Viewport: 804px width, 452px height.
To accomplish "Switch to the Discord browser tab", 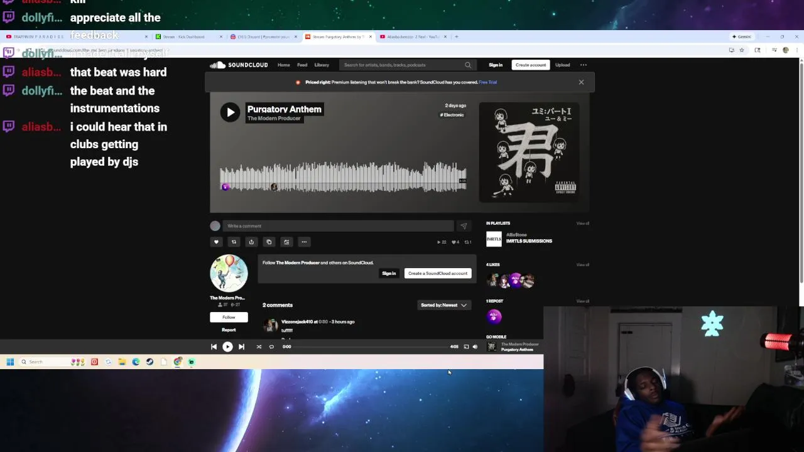I will click(263, 36).
